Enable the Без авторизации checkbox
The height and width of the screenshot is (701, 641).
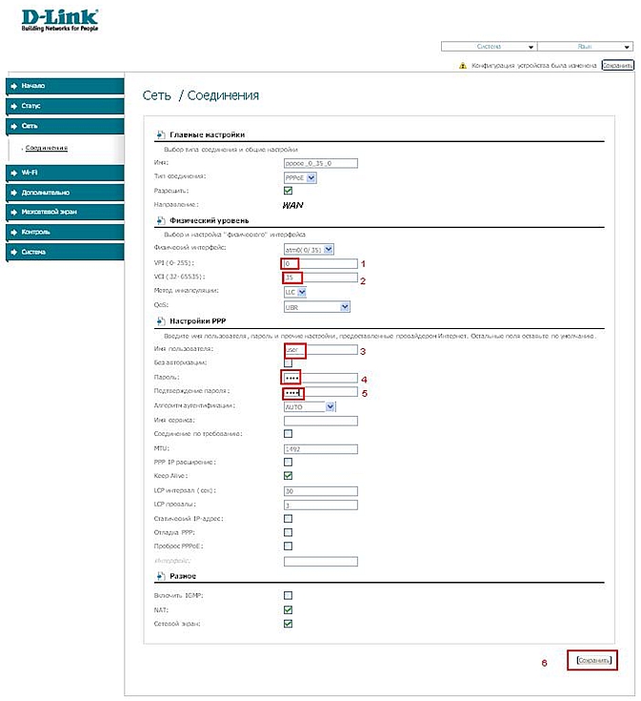click(x=288, y=363)
